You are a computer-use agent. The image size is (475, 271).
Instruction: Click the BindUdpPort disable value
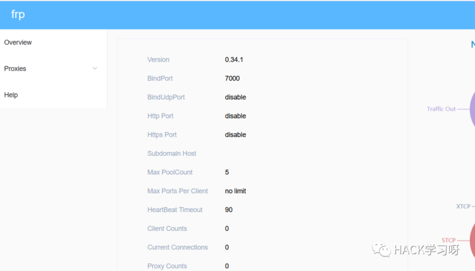pyautogui.click(x=236, y=97)
